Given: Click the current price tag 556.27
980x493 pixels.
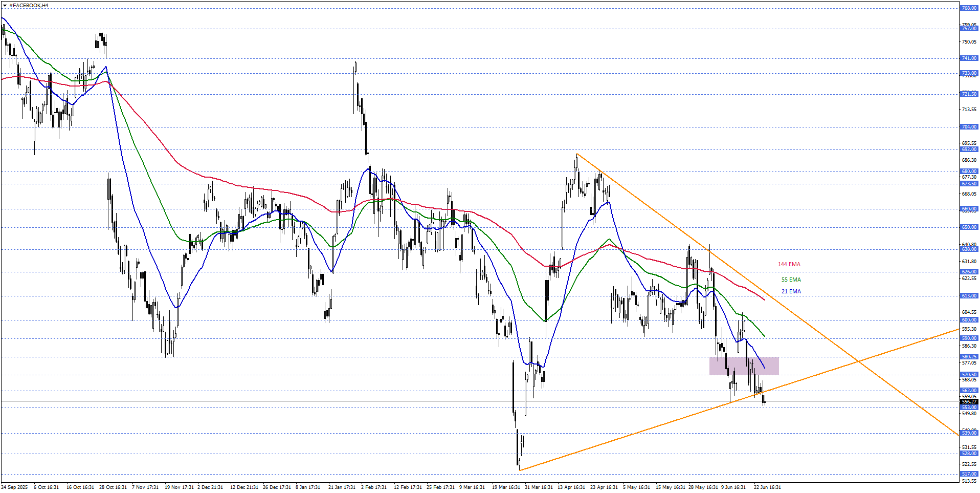Looking at the screenshot, I should point(969,402).
